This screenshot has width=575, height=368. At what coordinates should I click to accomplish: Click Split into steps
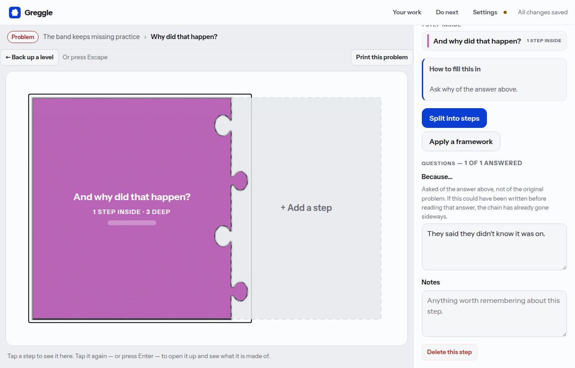(x=454, y=118)
